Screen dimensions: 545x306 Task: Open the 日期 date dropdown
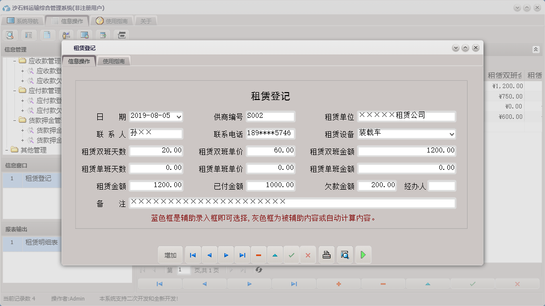pos(177,117)
